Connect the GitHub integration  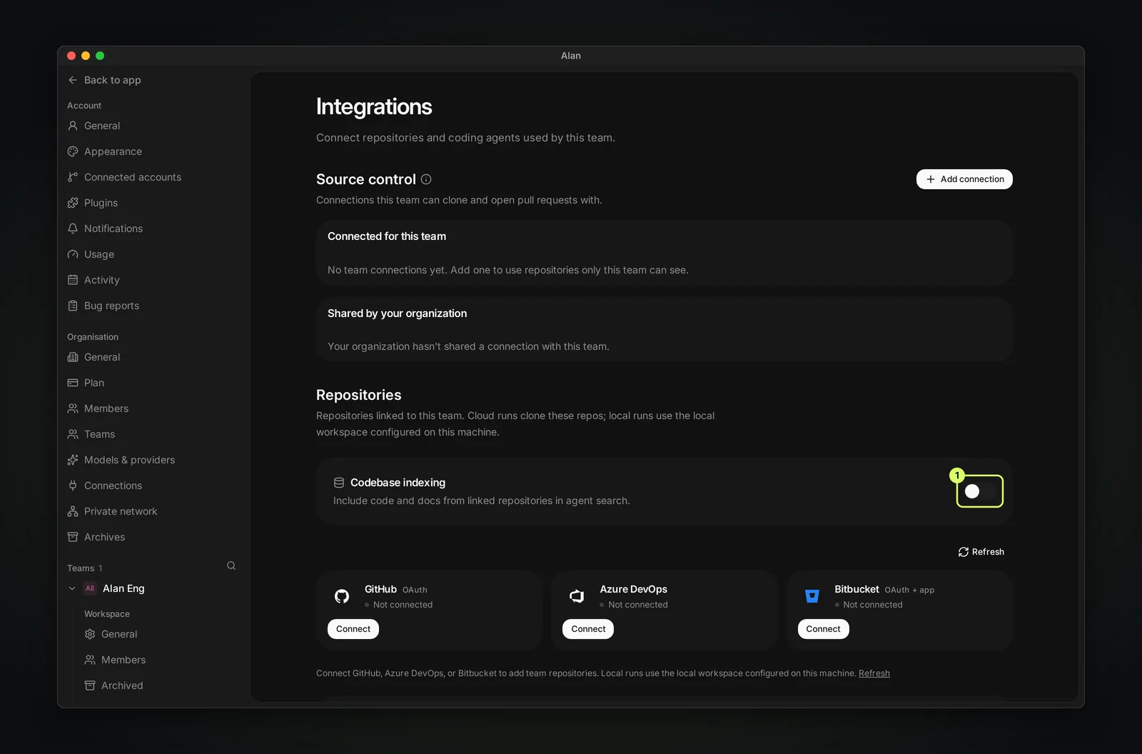(353, 629)
